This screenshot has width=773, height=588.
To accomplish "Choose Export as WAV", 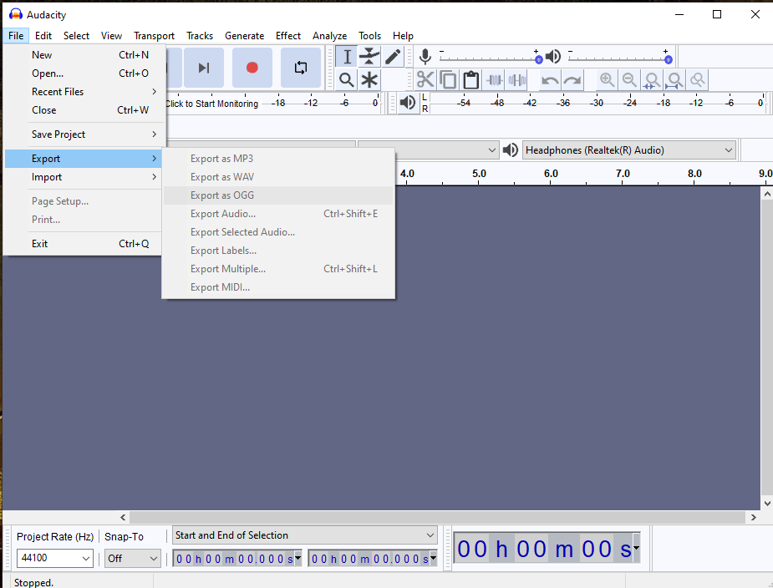I will tap(278, 177).
